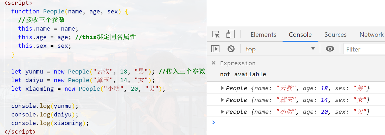Show the console sidebar icon
Screen dimensions: 385x135
click(x=215, y=49)
